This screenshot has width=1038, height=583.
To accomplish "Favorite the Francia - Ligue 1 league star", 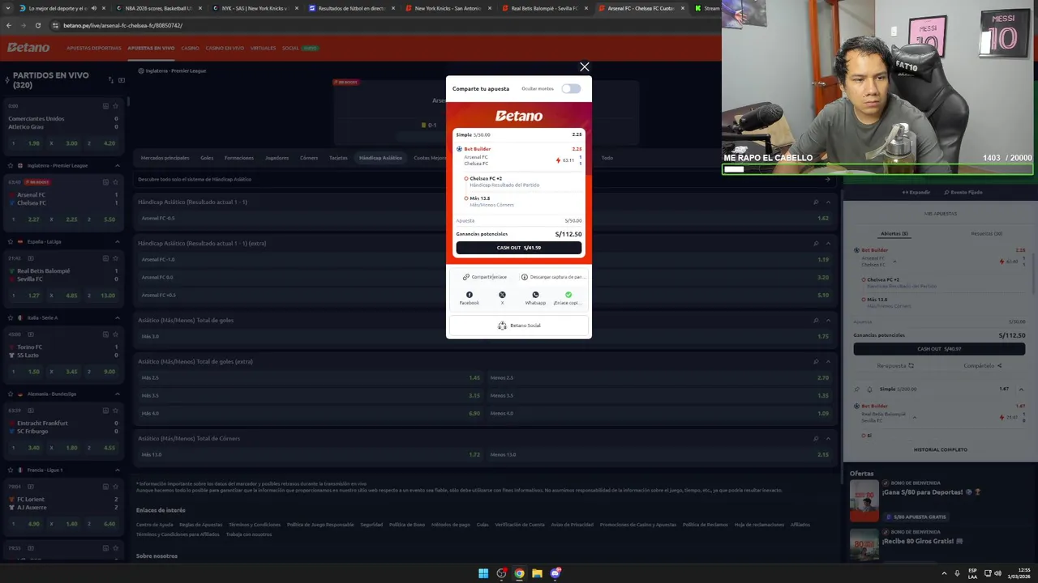I will pos(10,470).
